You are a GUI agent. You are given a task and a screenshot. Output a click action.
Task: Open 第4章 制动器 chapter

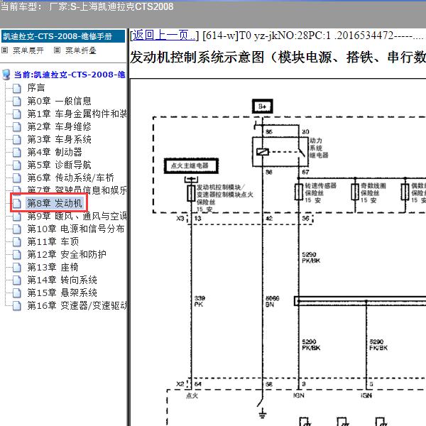[x=55, y=152]
